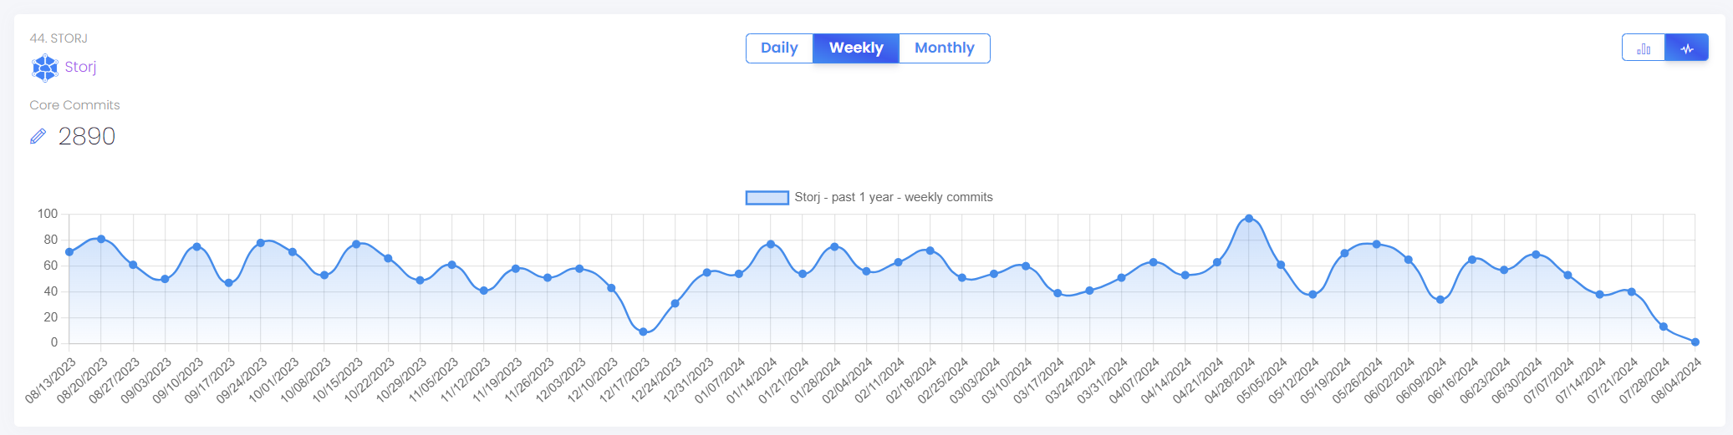The height and width of the screenshot is (435, 1733).
Task: Click the data point at 06/30/2024
Action: (1536, 255)
